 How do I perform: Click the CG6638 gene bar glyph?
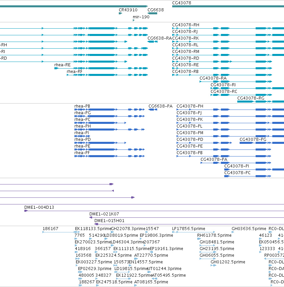[x=152, y=13]
